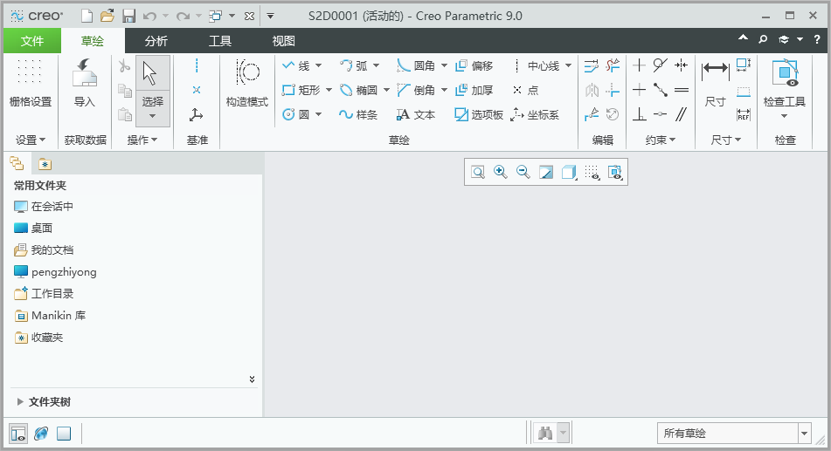Click the Corner trim icon

pos(613,90)
